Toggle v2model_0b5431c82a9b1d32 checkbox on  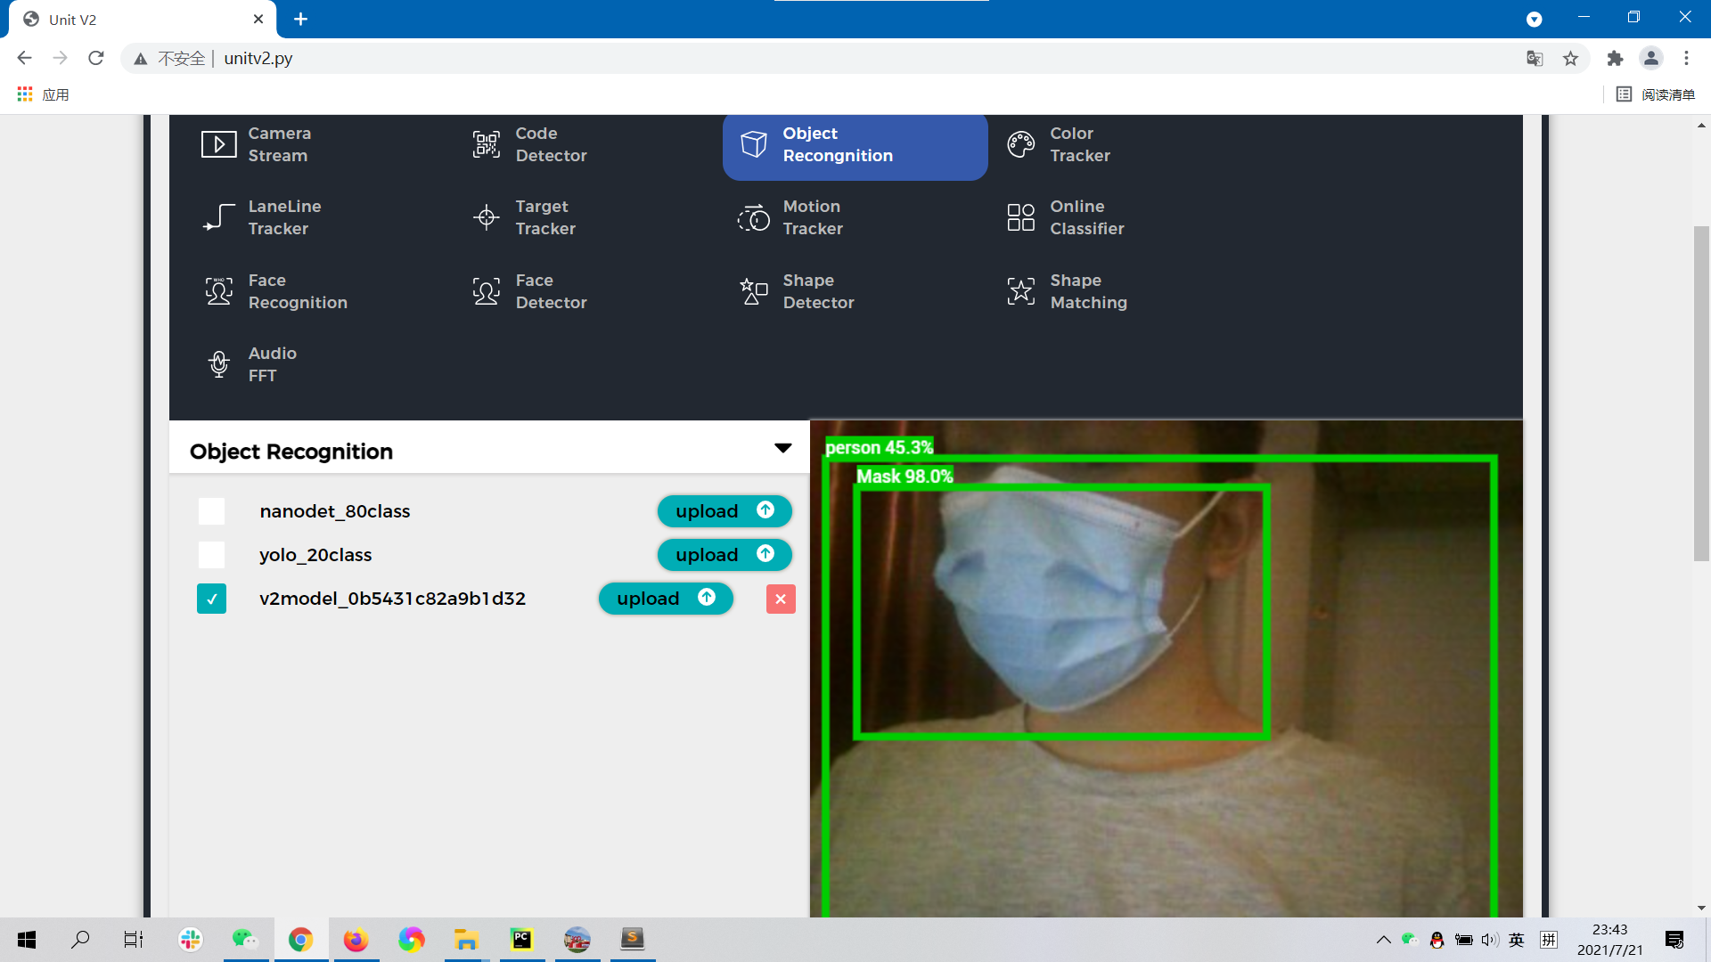point(213,598)
